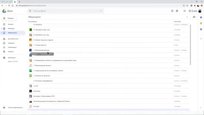Screen dimensions: 204x115
Task: Focus the Drive search input field
Action: (66, 11)
